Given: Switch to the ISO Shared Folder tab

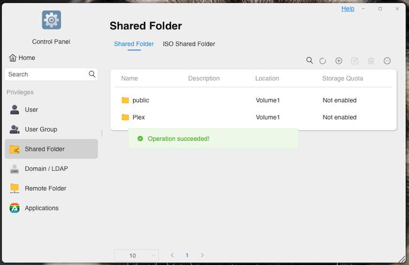Looking at the screenshot, I should coord(189,44).
